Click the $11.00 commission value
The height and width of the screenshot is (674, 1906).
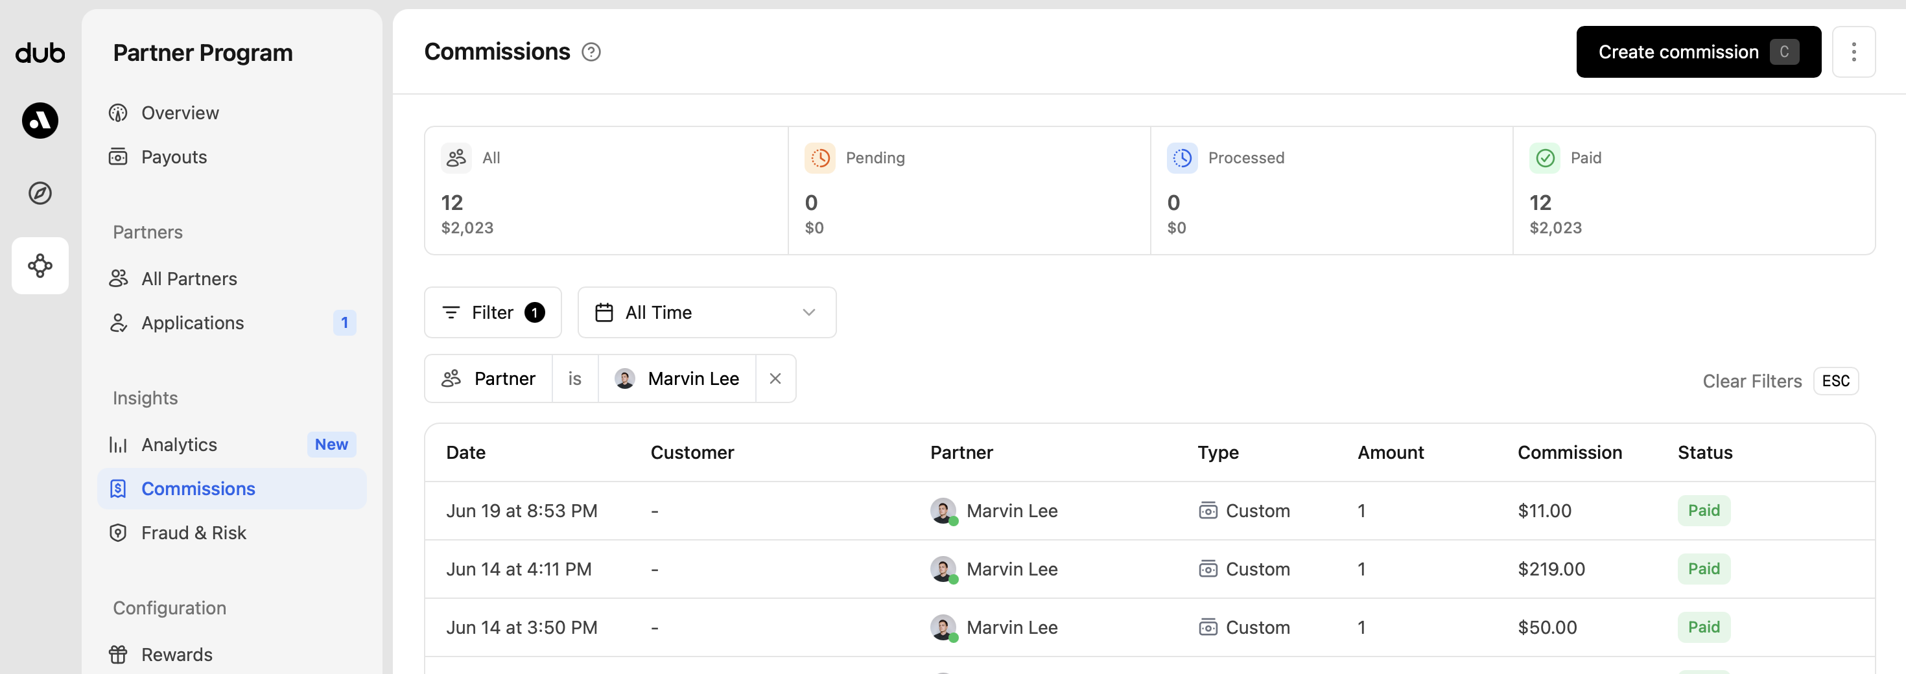[x=1544, y=511]
